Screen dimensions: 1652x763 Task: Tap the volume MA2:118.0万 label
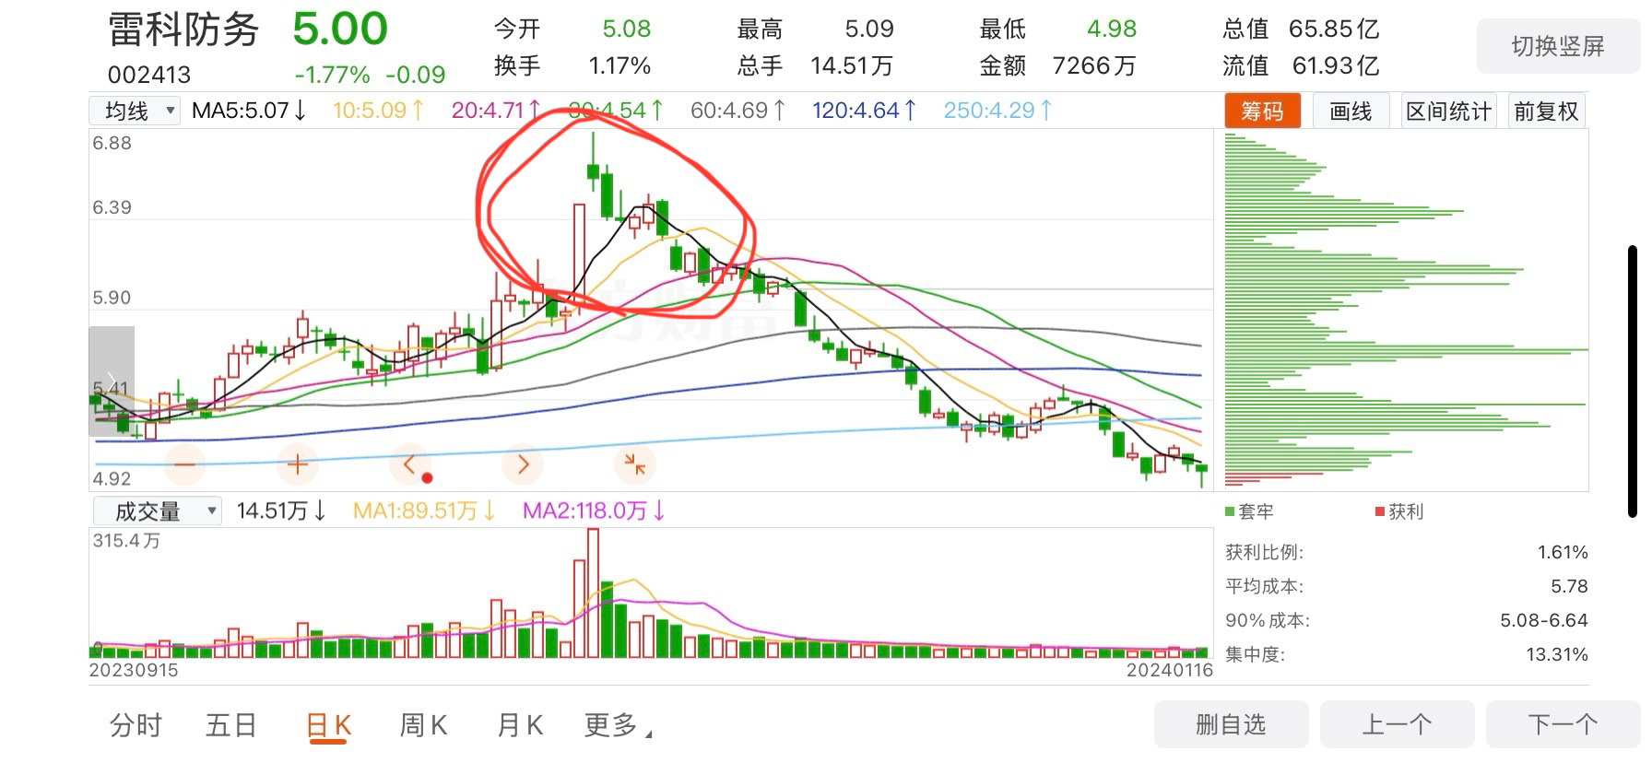pyautogui.click(x=594, y=511)
